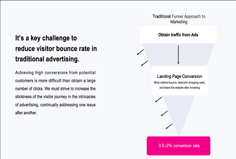Image resolution: width=236 pixels, height=159 pixels.
Task: Click the topmost diagonal bounce arrow
Action: tap(140, 52)
